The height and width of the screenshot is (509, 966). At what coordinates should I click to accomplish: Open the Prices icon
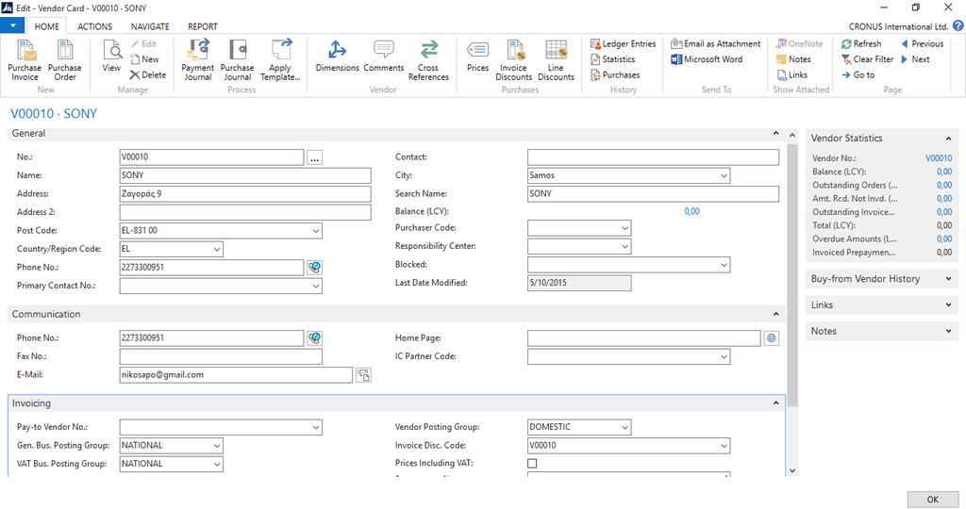pos(477,56)
